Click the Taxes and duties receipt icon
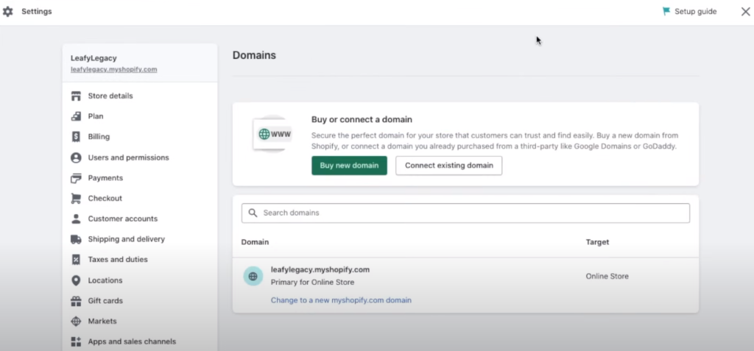 [76, 260]
